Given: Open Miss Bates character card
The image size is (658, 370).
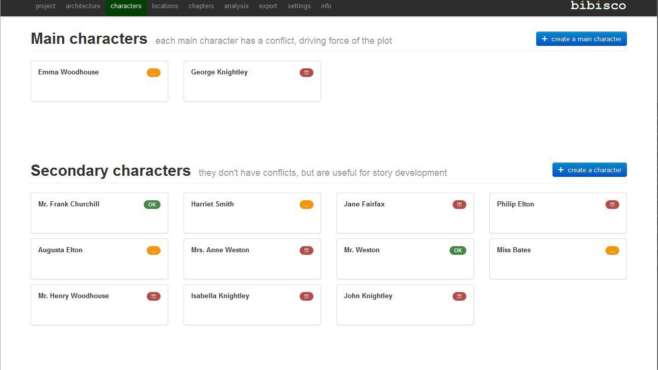Looking at the screenshot, I should coord(558,259).
